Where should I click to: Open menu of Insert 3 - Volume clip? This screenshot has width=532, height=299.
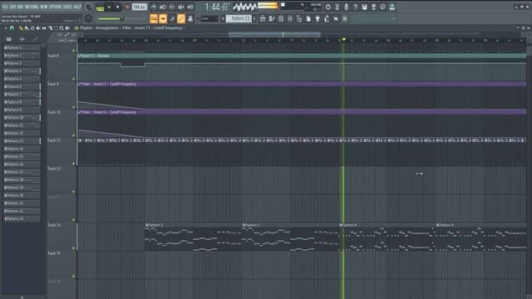(x=80, y=56)
